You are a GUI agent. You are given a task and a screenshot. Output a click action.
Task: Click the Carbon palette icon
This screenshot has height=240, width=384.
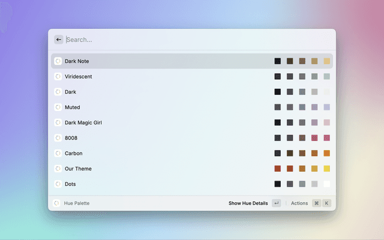pyautogui.click(x=58, y=154)
